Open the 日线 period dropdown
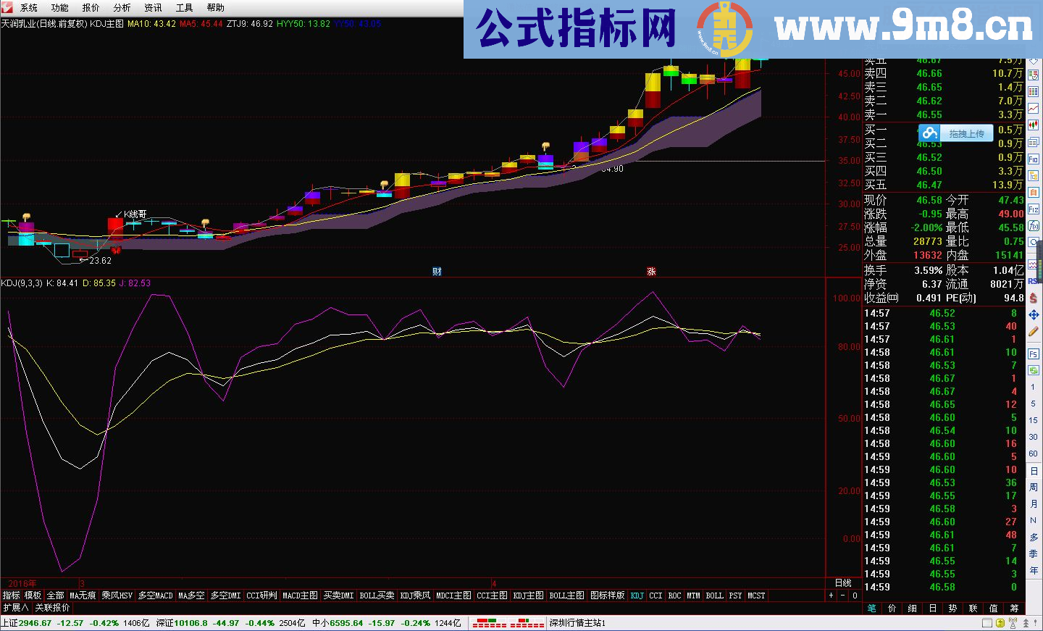1043x631 pixels. pos(842,582)
